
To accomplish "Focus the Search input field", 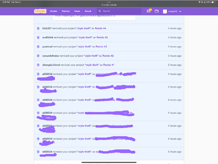I will coord(119,11).
